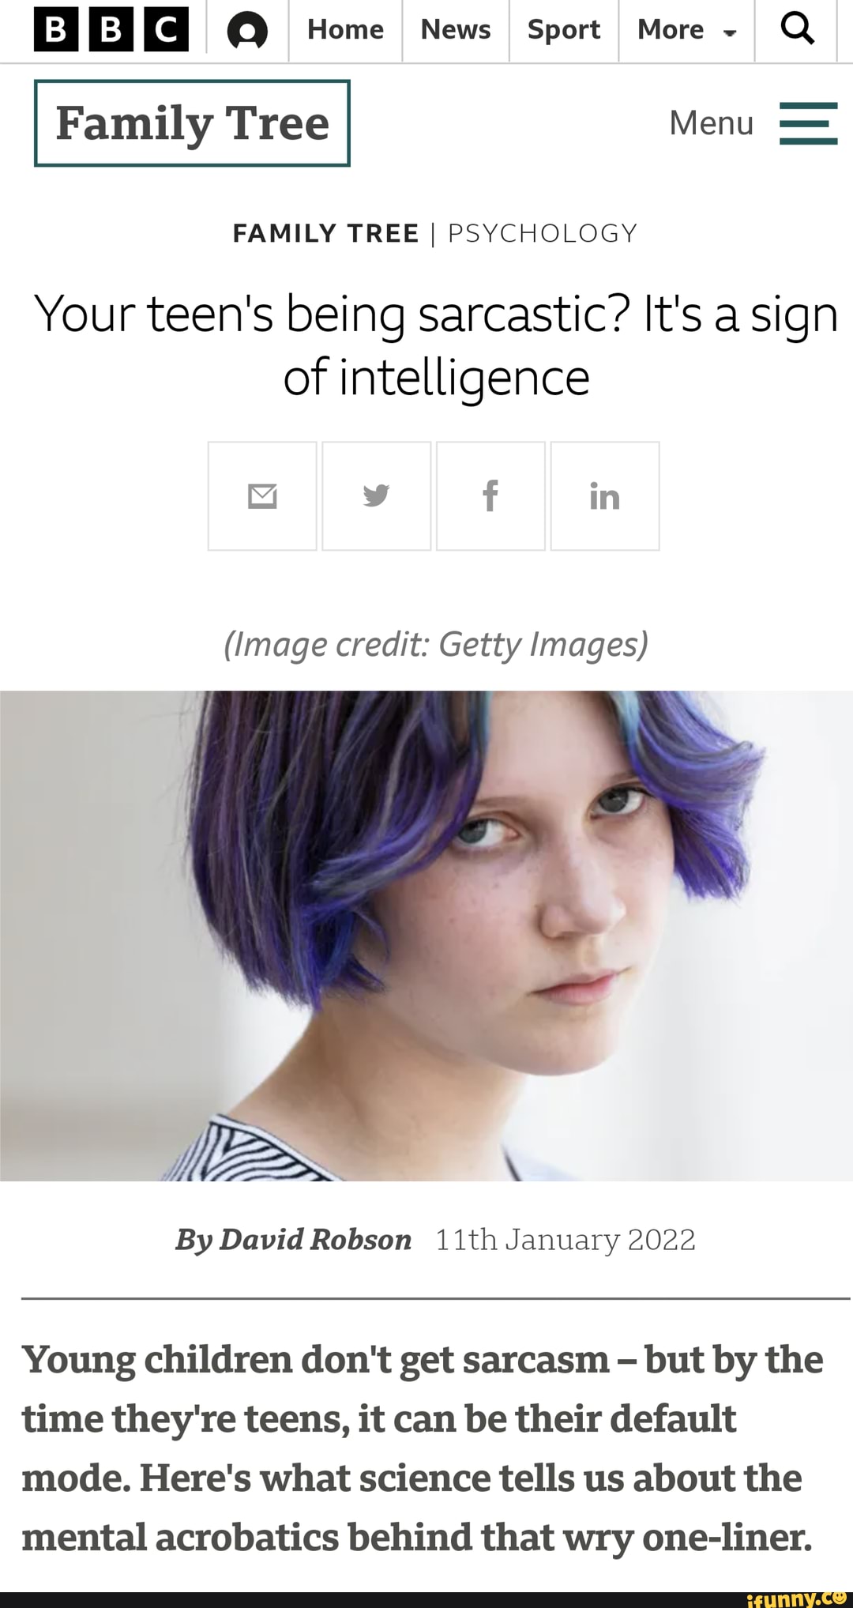The width and height of the screenshot is (853, 1608).
Task: Open the BBC account sign-in icon
Action: pos(247,32)
